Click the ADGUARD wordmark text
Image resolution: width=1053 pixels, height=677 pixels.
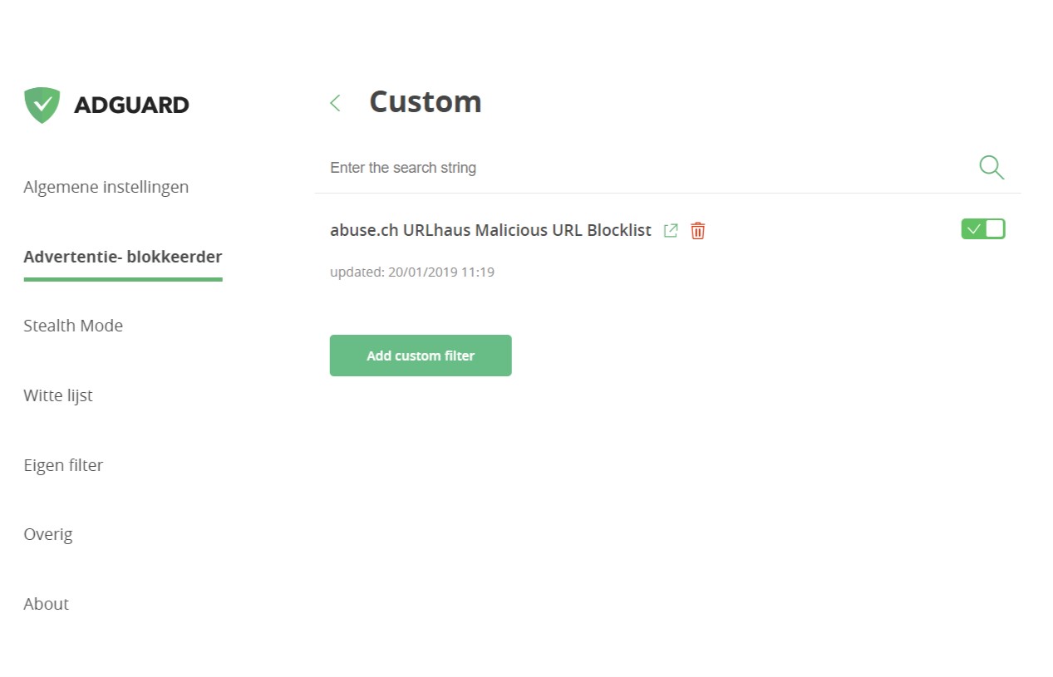[131, 105]
